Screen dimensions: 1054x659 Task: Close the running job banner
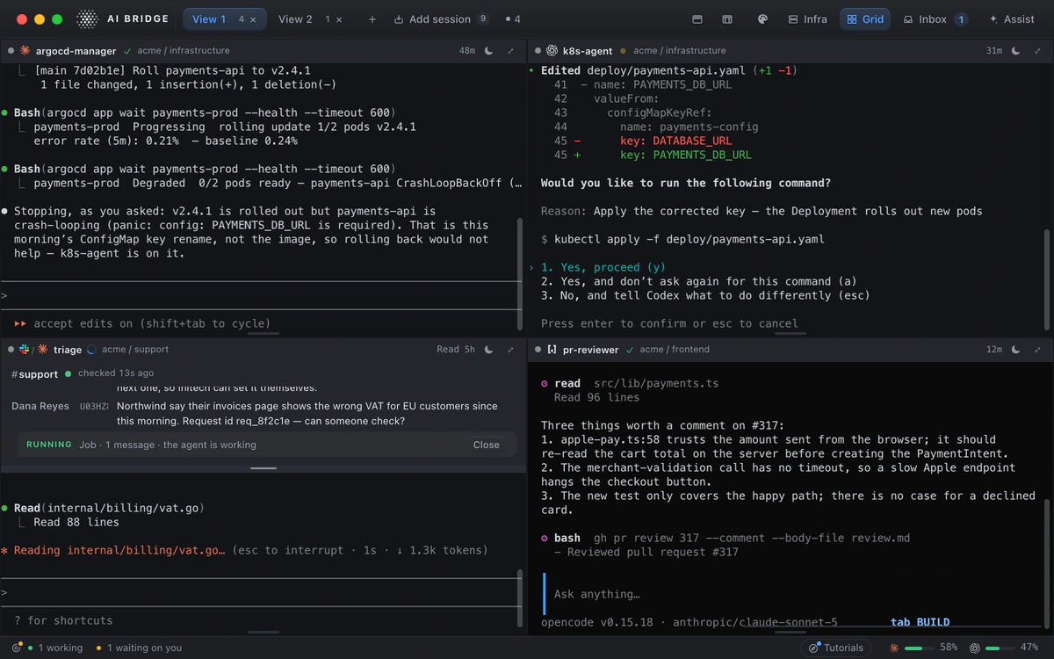tap(486, 445)
